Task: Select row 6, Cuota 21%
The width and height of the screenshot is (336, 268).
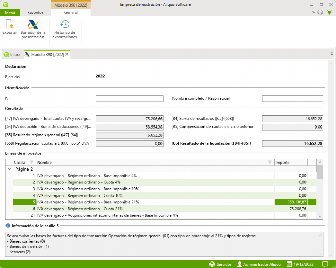Action: (137, 209)
